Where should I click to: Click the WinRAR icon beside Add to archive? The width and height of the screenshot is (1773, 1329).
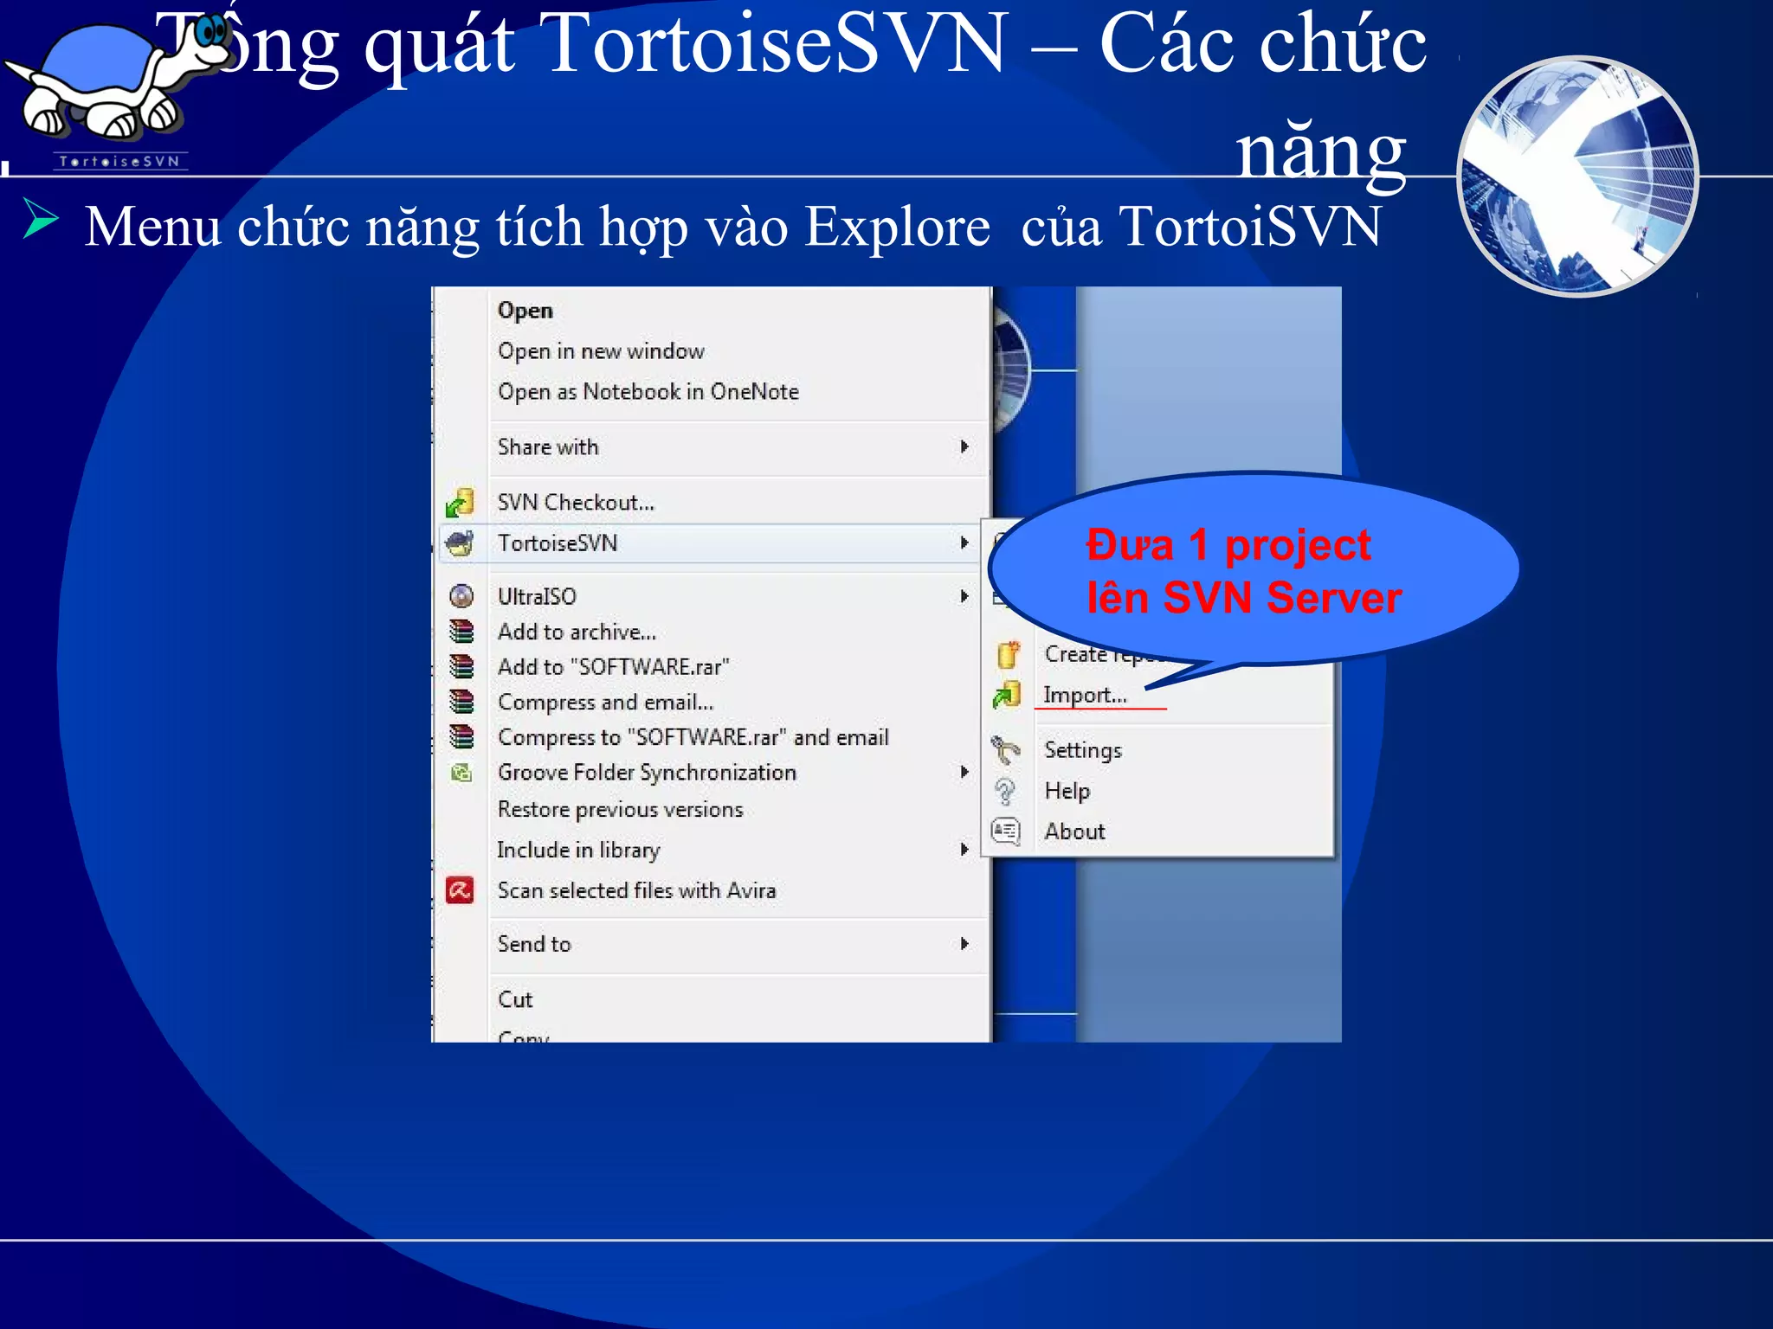tap(461, 632)
